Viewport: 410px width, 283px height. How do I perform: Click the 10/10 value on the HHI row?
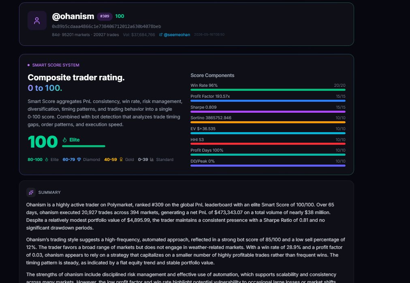341,140
